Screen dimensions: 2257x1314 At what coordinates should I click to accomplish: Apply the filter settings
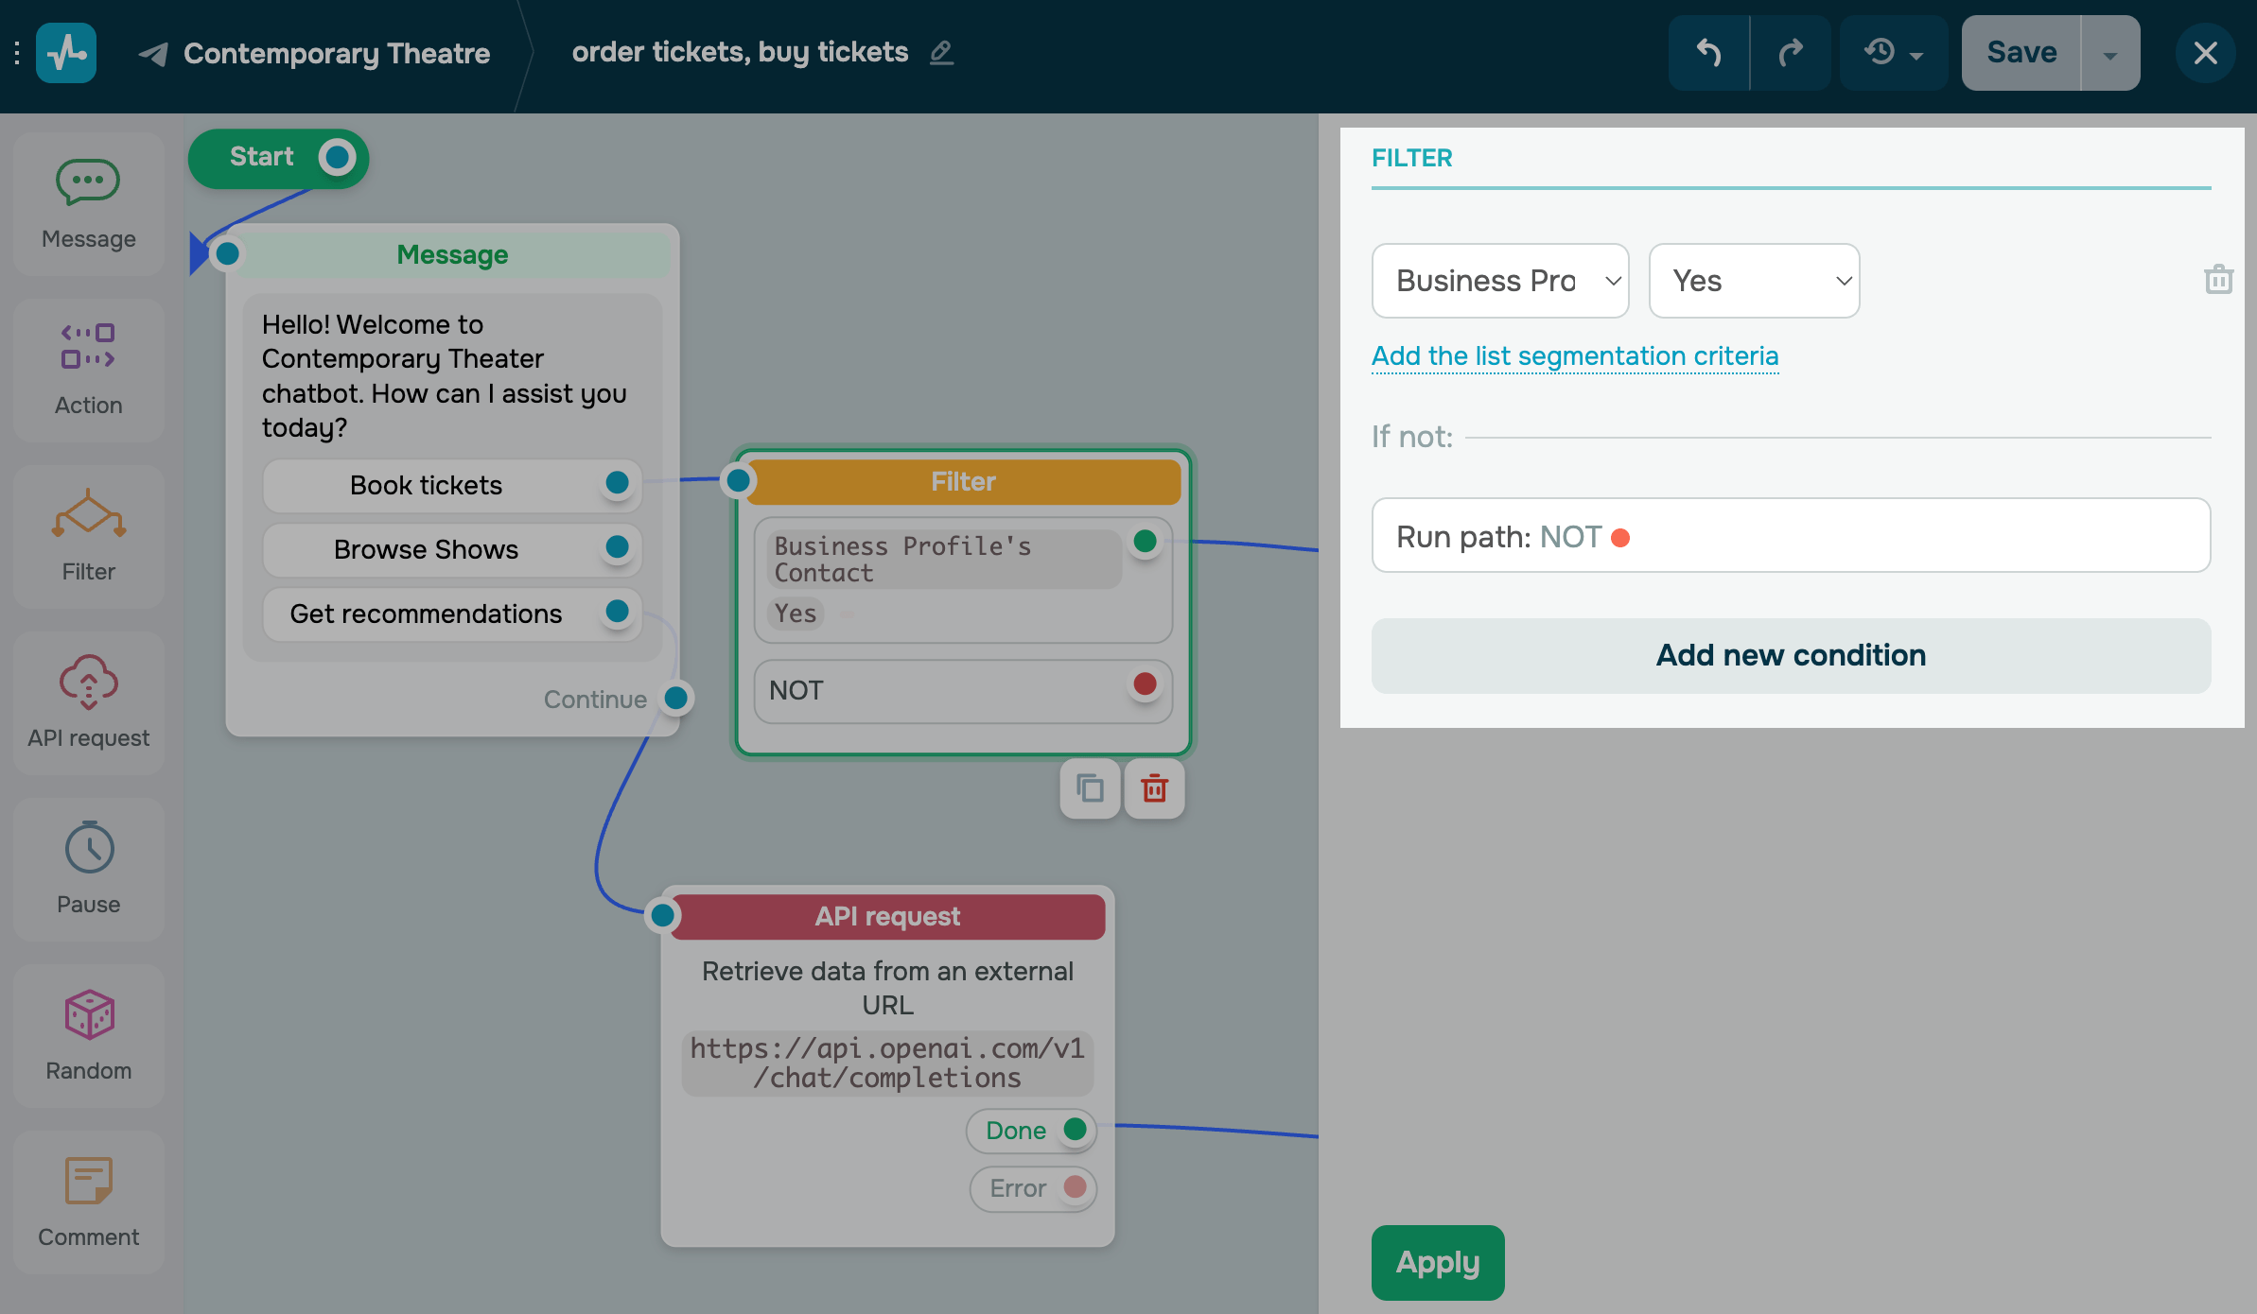(1437, 1262)
